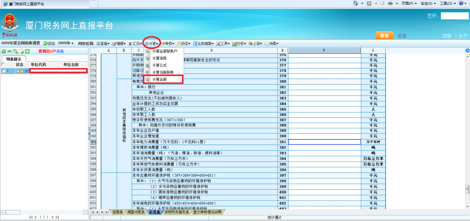Go to first sheet tab arrow
The width and height of the screenshot is (470, 221).
(93, 212)
